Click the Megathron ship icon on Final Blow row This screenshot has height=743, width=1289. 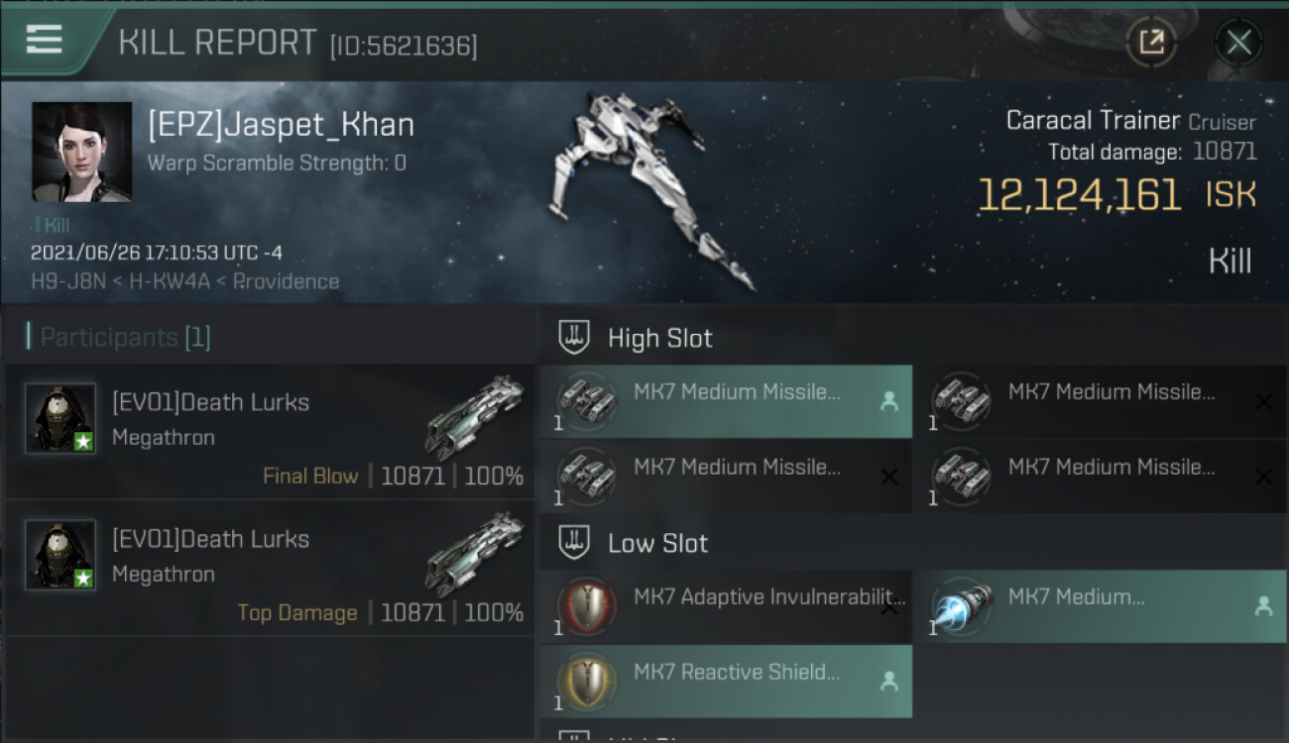point(475,417)
